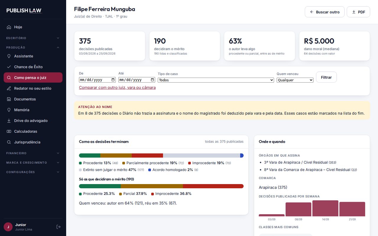Viewport: 378px width, 236px height.
Task: Click the Assistente lightbulb icon
Action: [x=9, y=56]
